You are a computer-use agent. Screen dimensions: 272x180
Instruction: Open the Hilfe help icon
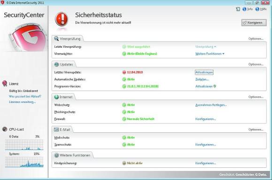pyautogui.click(x=257, y=9)
